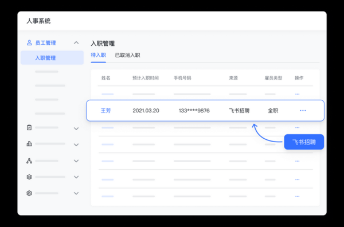Click the 操作 column header

coord(299,78)
